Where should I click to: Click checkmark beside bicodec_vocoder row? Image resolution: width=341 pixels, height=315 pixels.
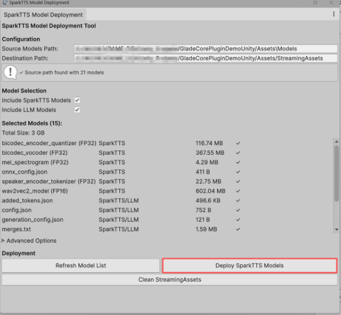(238, 153)
